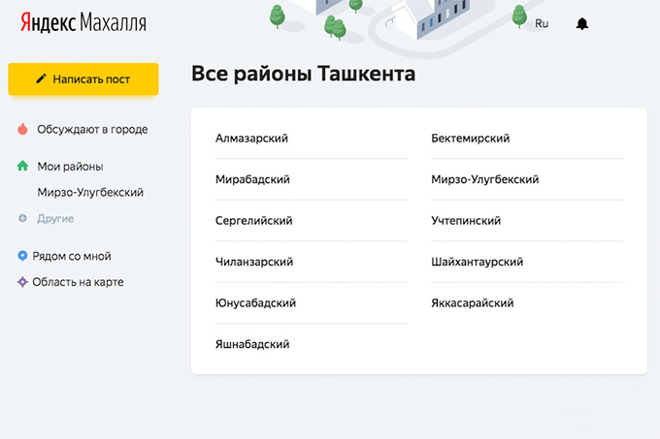Click the notification bell icon
Image resolution: width=660 pixels, height=439 pixels.
coord(582,23)
